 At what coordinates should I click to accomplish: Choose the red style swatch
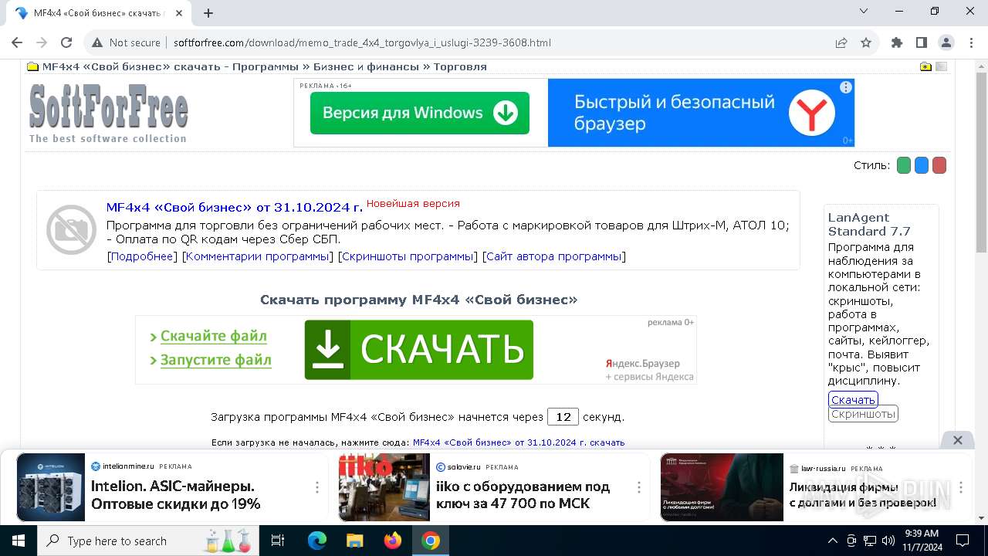pos(939,165)
